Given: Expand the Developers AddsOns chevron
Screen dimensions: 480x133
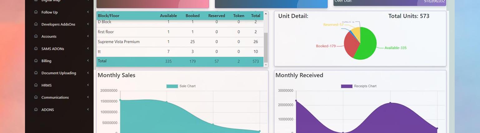Looking at the screenshot, I should [88, 24].
